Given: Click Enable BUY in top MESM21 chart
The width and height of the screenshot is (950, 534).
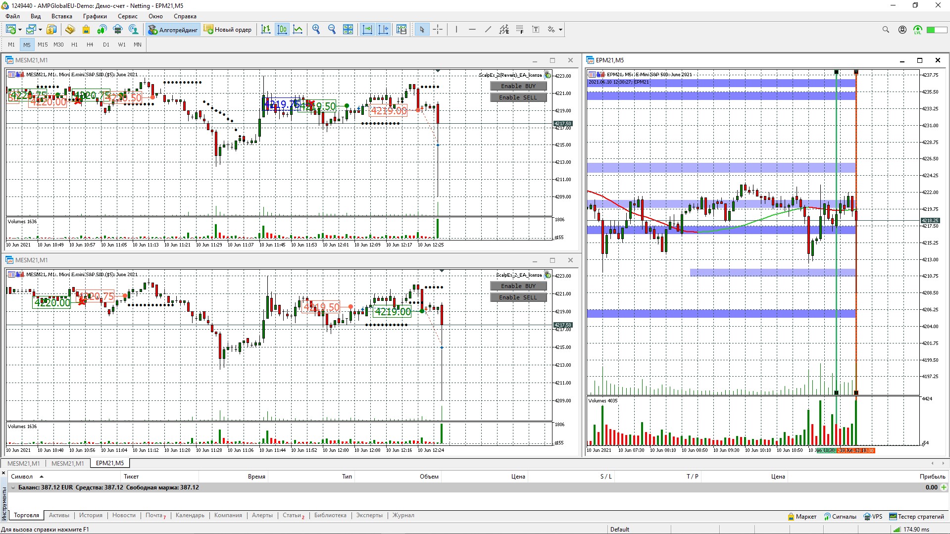Looking at the screenshot, I should coord(518,86).
